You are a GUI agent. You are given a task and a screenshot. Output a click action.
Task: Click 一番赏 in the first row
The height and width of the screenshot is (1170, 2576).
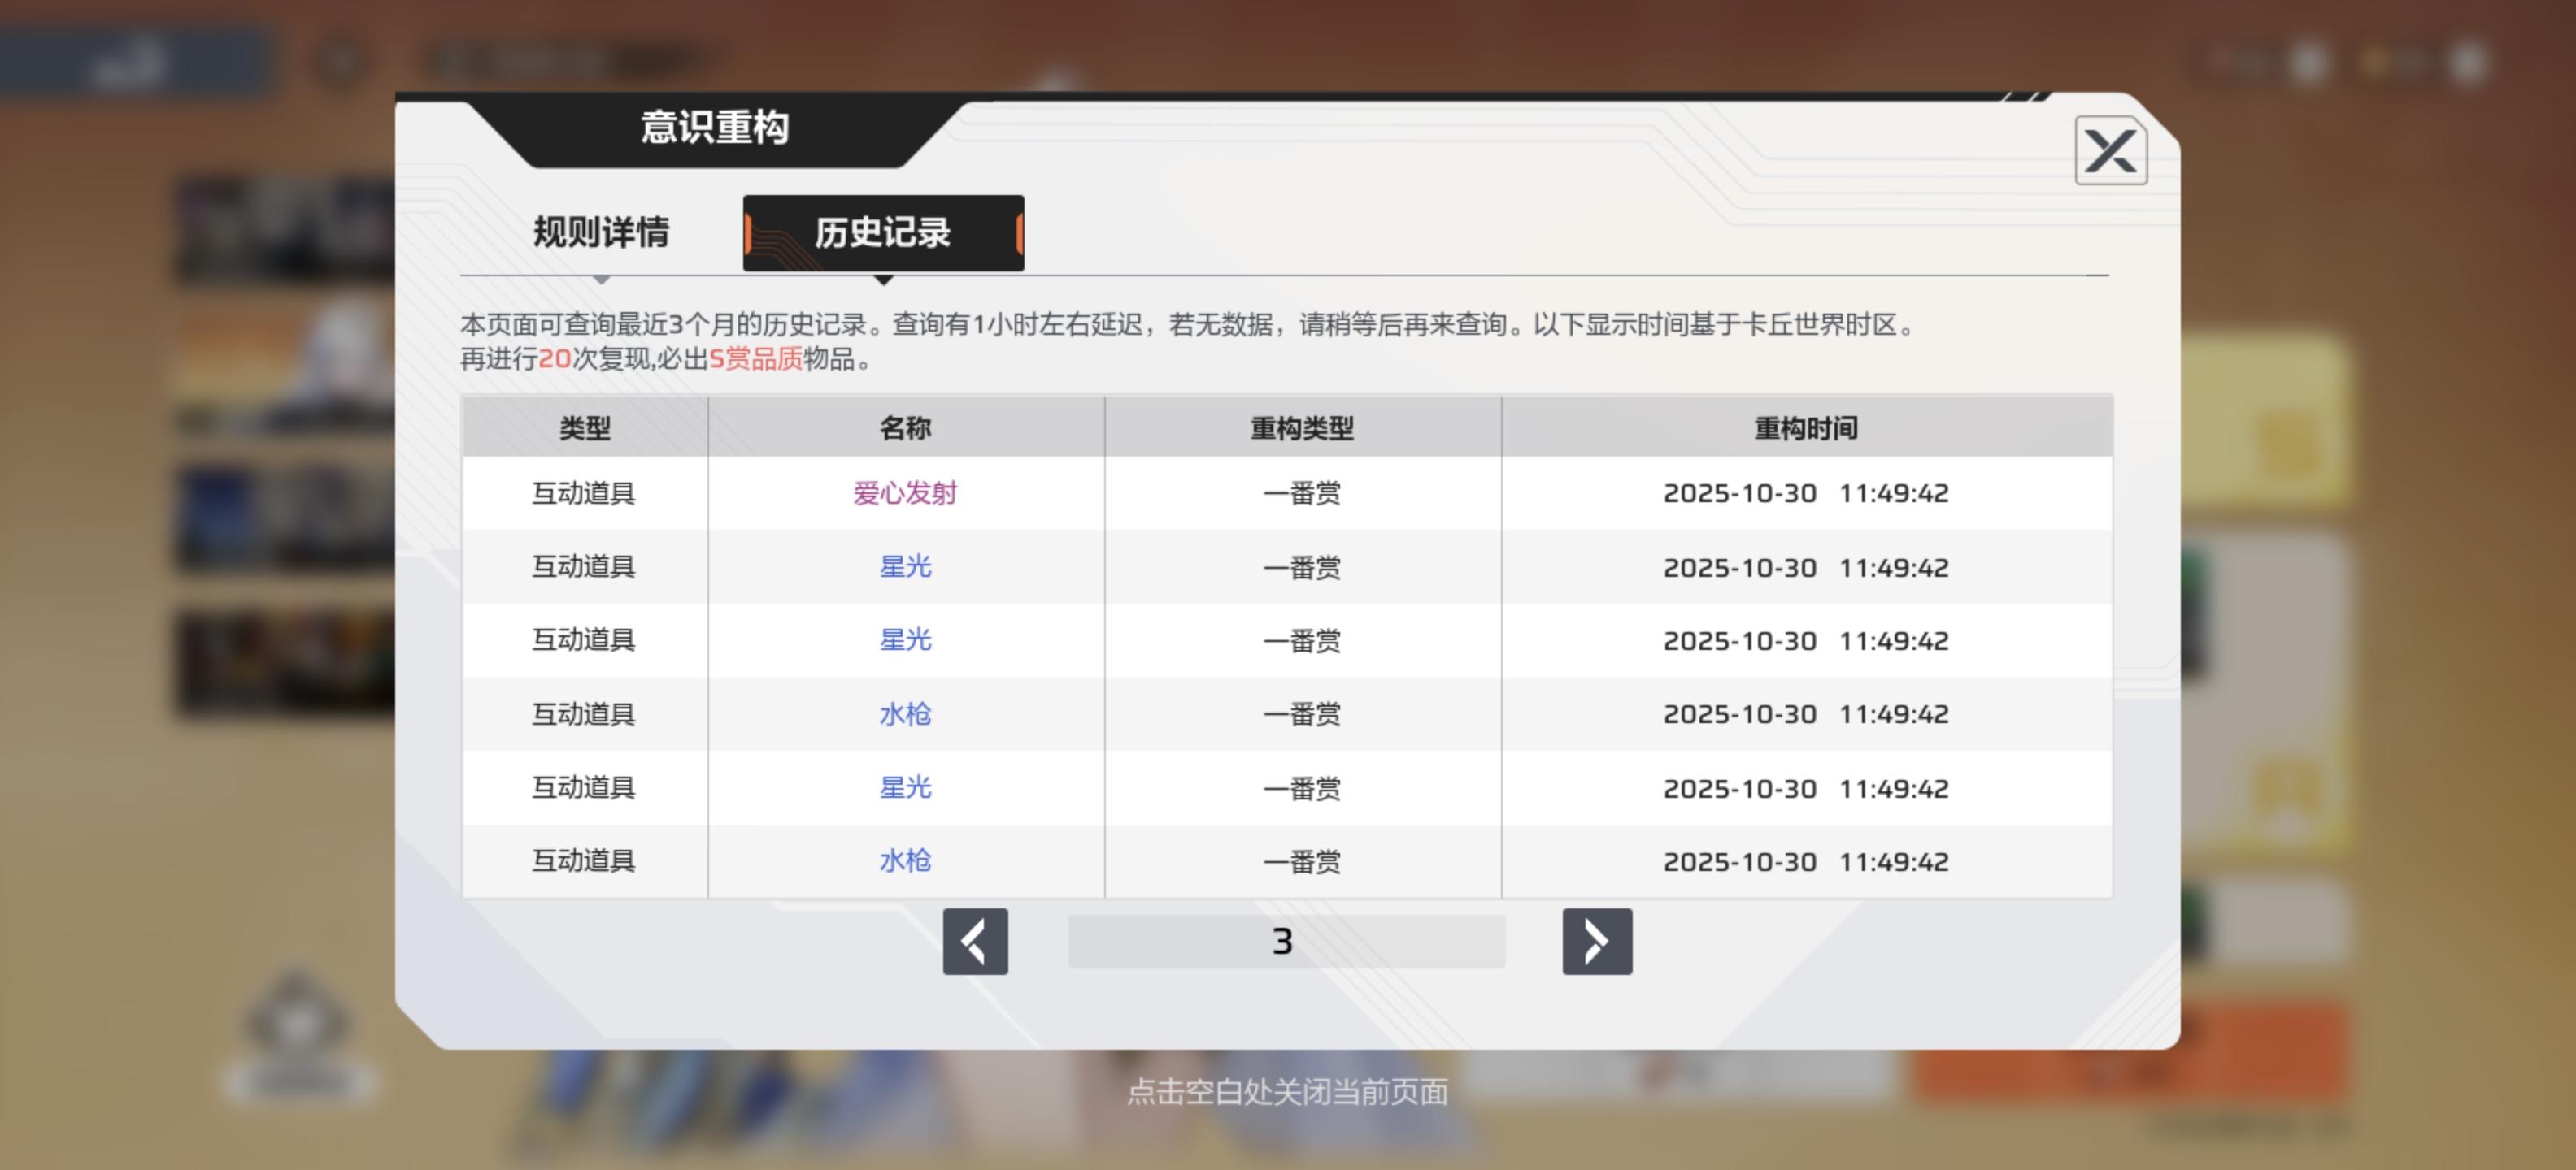point(1302,492)
